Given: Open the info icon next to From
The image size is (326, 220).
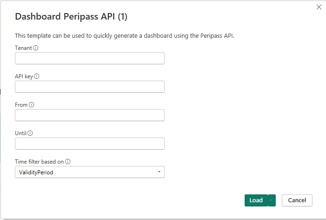Looking at the screenshot, I should [x=32, y=105].
